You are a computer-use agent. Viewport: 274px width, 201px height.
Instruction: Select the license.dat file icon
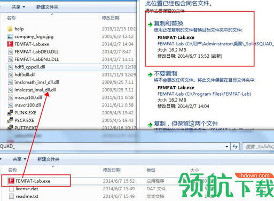click(11, 189)
